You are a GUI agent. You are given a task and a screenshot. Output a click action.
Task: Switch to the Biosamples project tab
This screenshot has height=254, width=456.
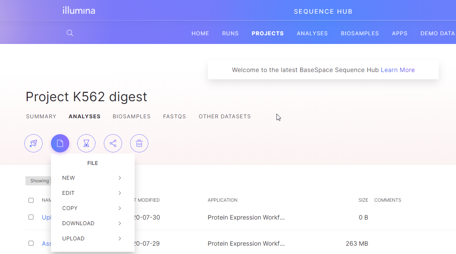click(x=132, y=116)
